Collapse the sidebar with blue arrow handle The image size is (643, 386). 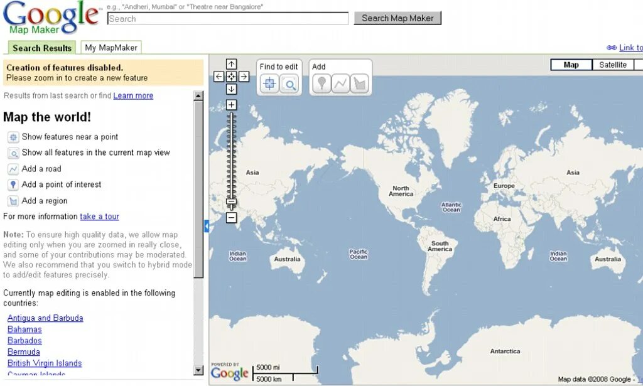coord(206,226)
